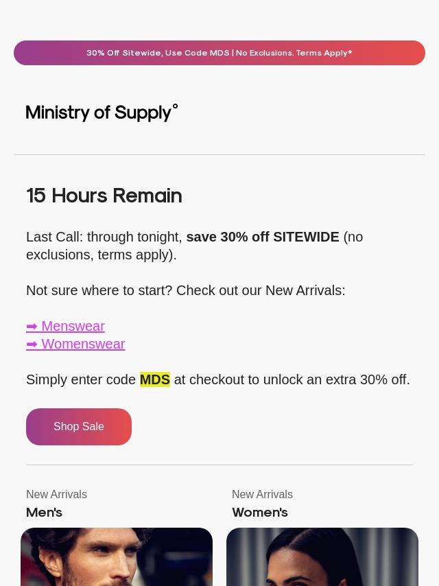
Task: Click the Women's section heading
Action: (260, 513)
